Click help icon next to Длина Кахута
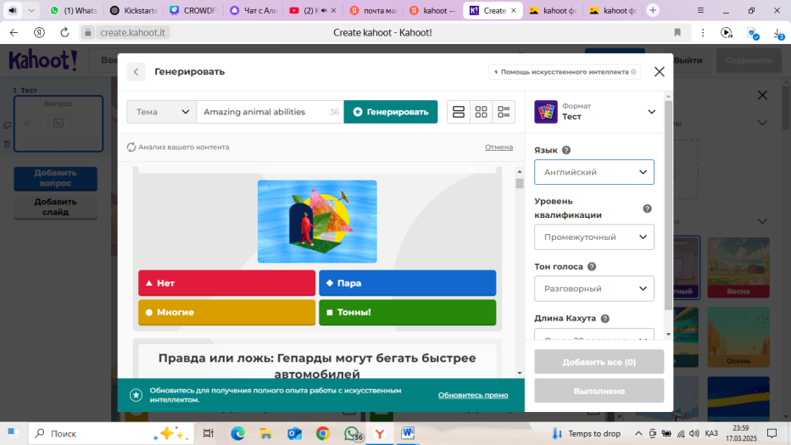The height and width of the screenshot is (445, 791). 604,319
